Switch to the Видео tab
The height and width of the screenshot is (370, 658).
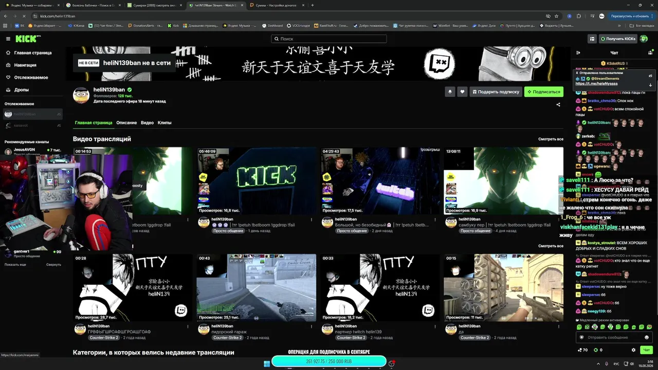(147, 123)
